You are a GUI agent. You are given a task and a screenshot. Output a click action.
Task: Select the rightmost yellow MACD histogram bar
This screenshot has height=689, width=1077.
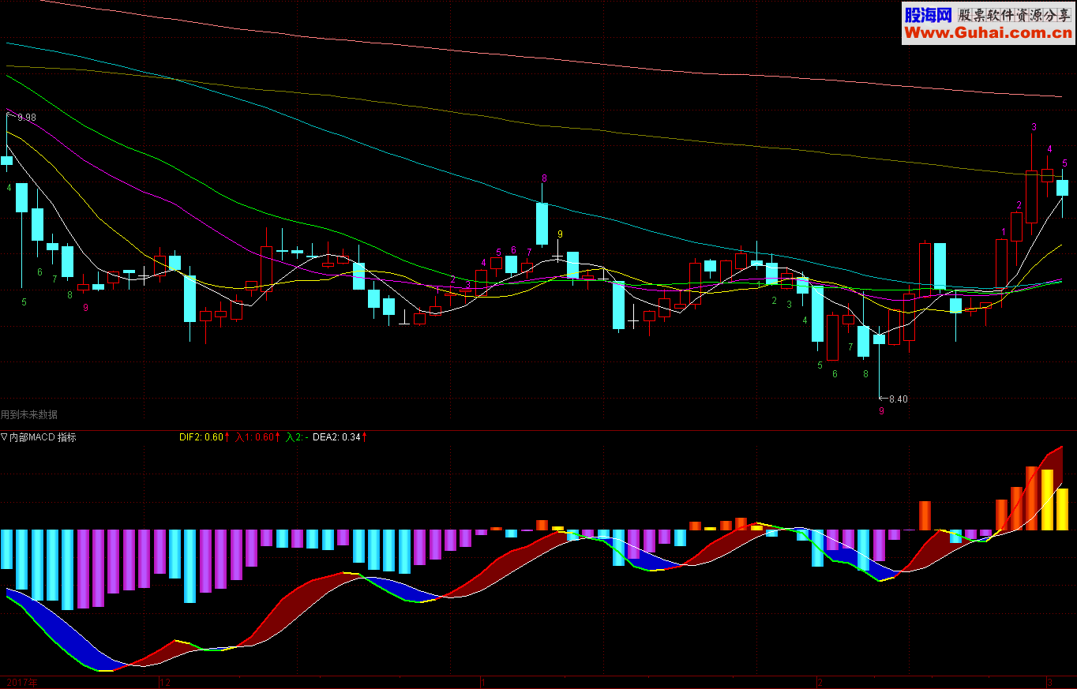pos(1063,509)
